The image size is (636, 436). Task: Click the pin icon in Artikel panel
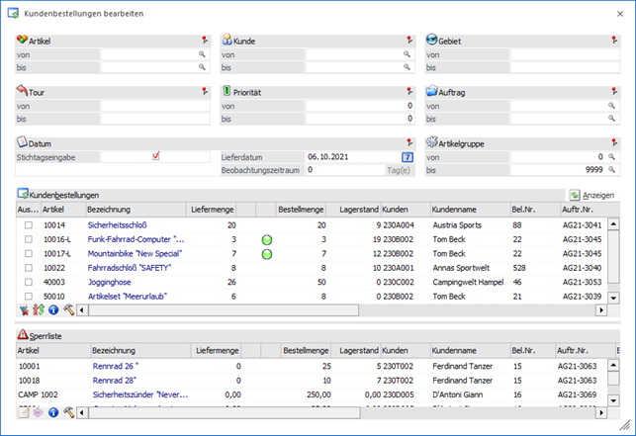(204, 41)
